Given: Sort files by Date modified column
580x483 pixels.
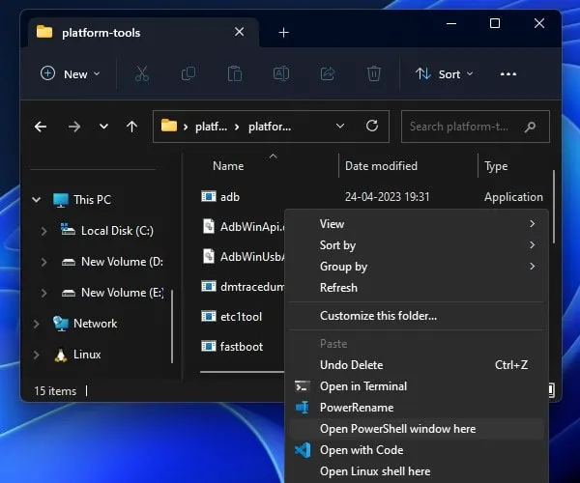Looking at the screenshot, I should pyautogui.click(x=381, y=166).
